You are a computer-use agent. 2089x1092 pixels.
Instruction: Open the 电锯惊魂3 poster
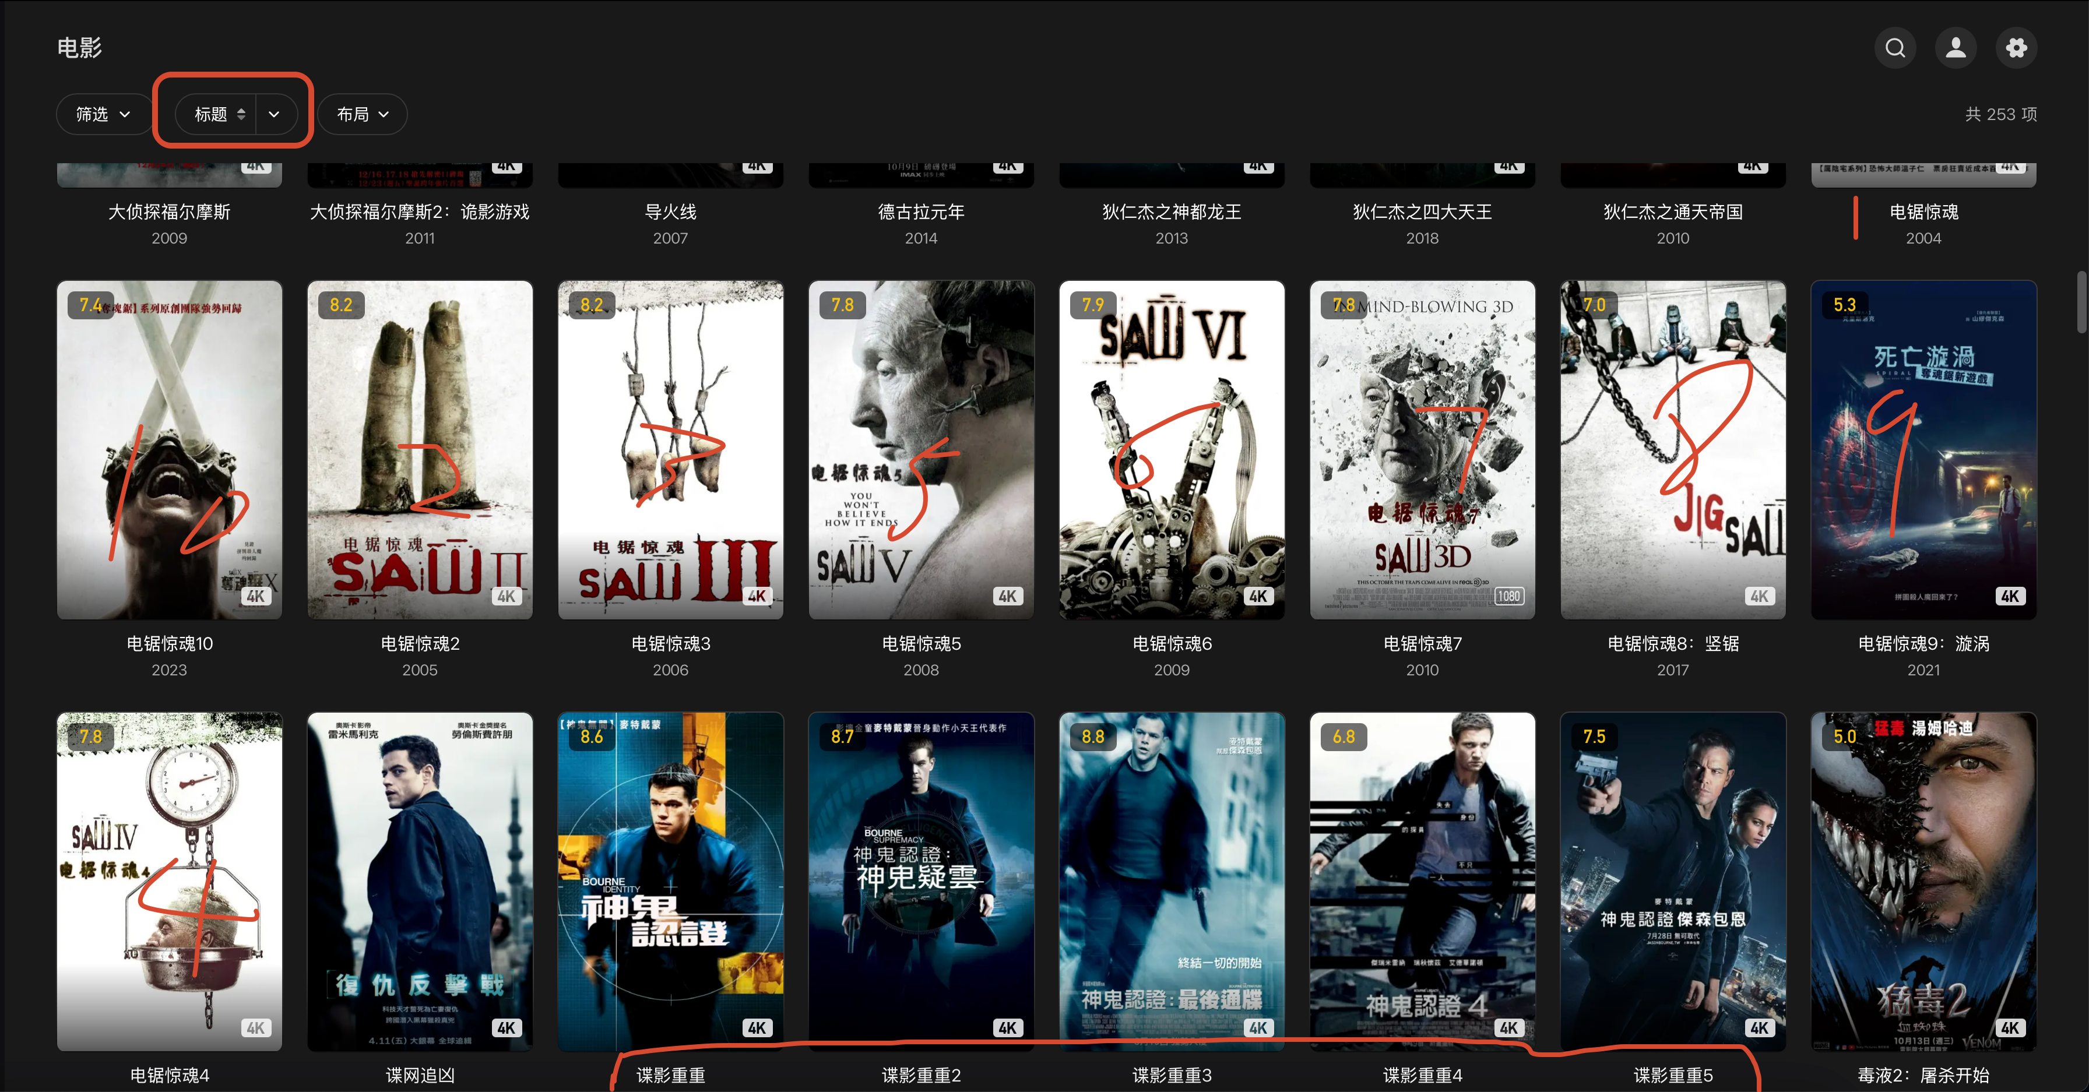pyautogui.click(x=671, y=450)
